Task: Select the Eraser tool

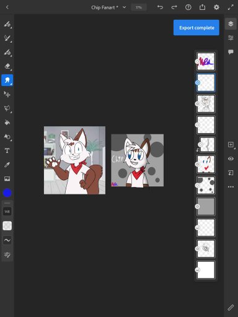Action: pos(7,66)
